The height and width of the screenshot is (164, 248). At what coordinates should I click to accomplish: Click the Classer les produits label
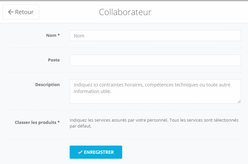click(37, 122)
